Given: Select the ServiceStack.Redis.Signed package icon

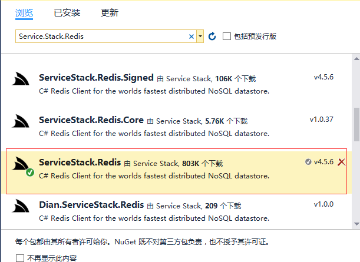Looking at the screenshot, I should point(21,79).
